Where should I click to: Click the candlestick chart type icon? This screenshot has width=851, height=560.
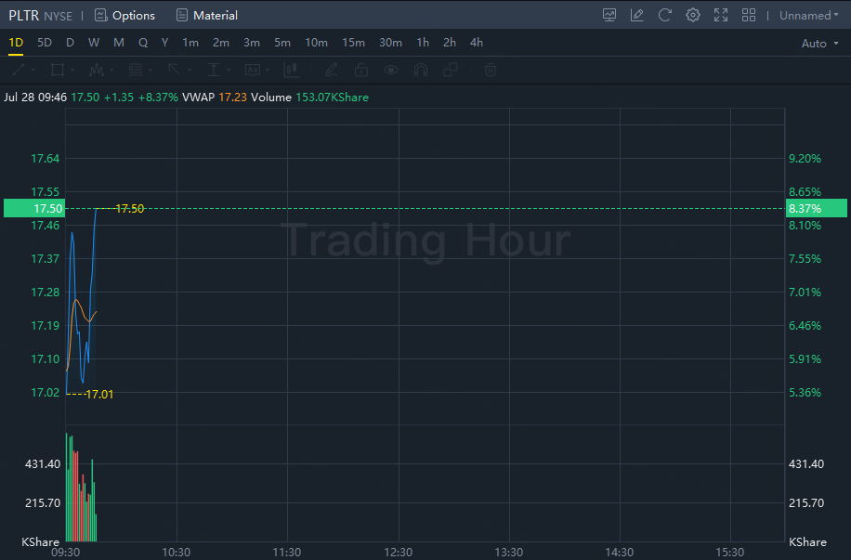click(x=292, y=70)
